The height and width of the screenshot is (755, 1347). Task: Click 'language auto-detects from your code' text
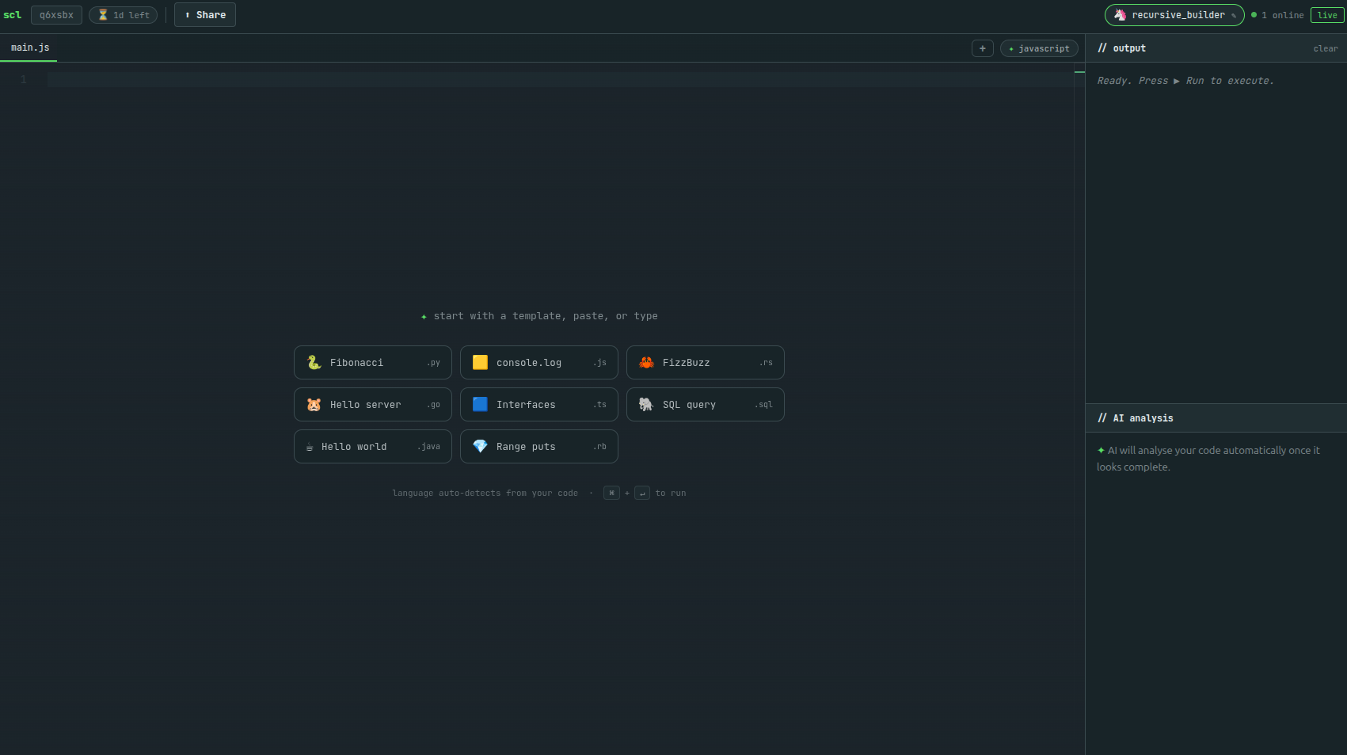click(x=485, y=493)
